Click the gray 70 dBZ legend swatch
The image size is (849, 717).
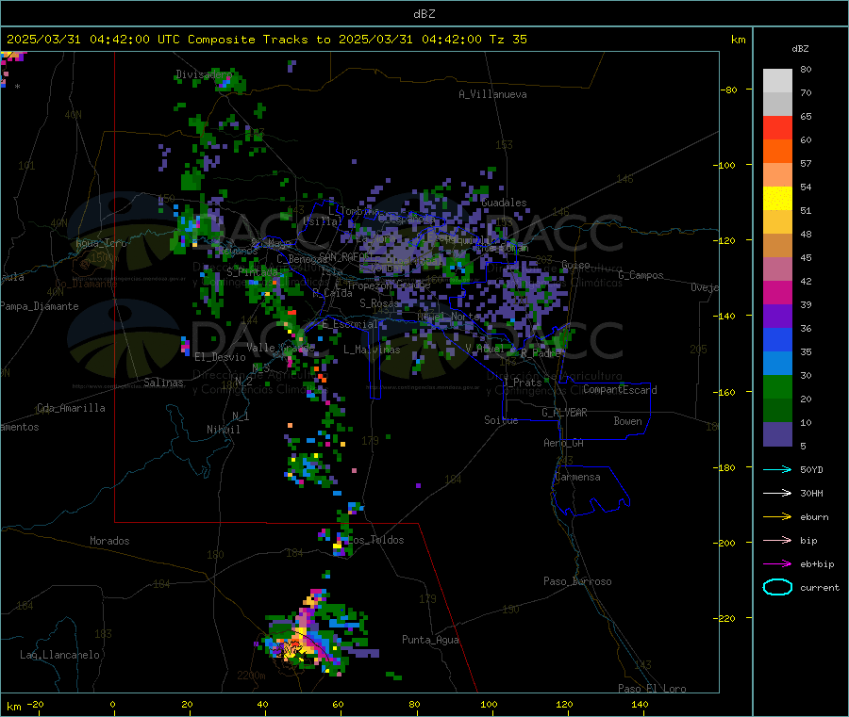tap(777, 105)
